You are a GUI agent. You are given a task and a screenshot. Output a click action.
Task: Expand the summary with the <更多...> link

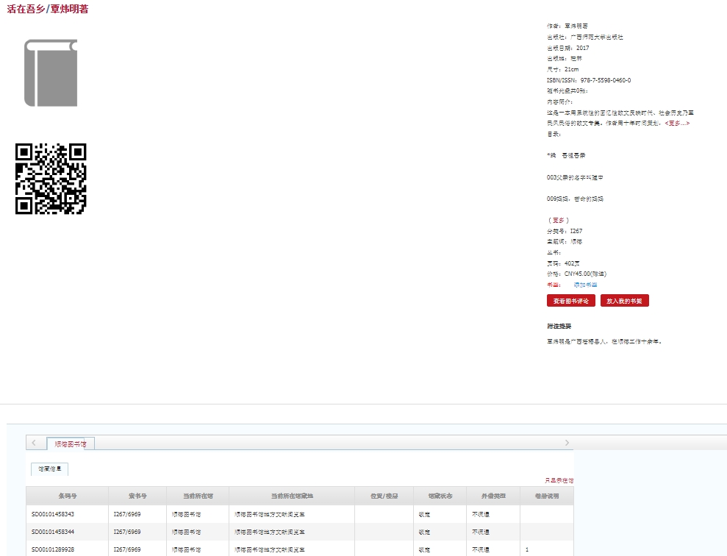pyautogui.click(x=677, y=124)
